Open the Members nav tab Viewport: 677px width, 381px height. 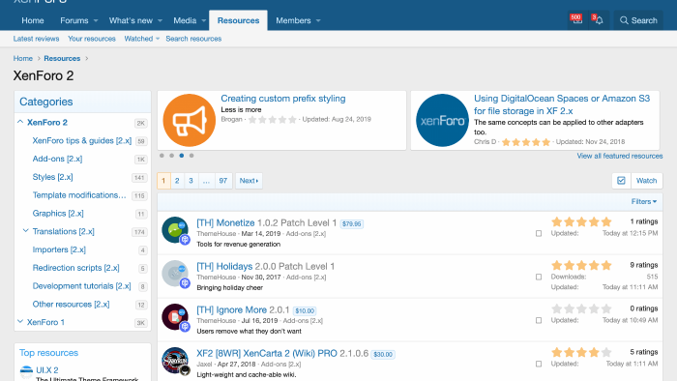[293, 20]
